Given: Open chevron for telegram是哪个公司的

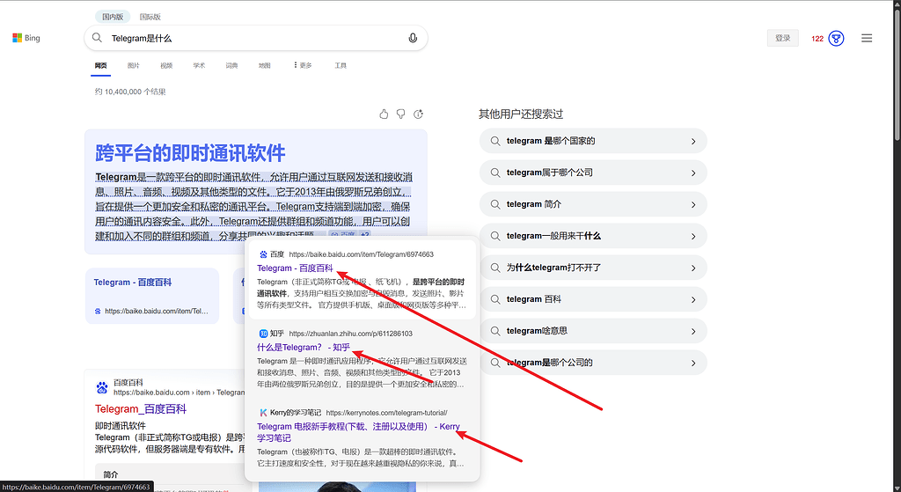Looking at the screenshot, I should [693, 363].
